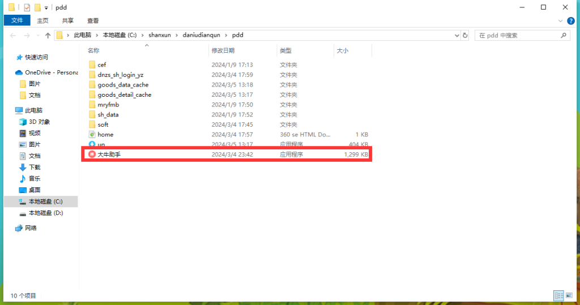The image size is (580, 305).
Task: Switch to the 共享 ribbon tab
Action: (68, 21)
